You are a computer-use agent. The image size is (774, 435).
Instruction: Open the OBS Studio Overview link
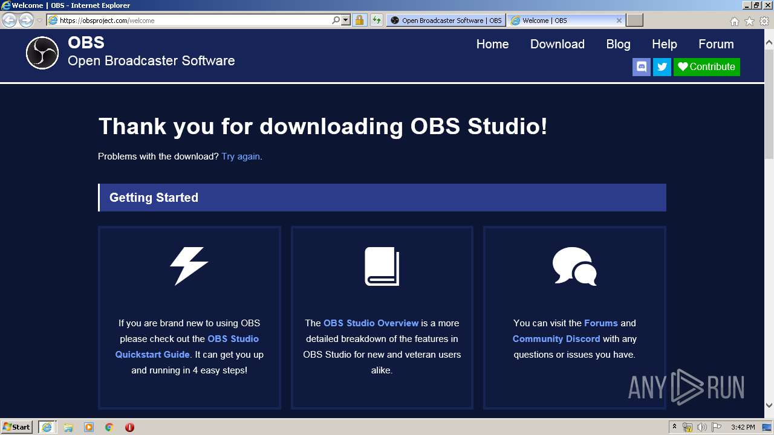click(x=371, y=323)
